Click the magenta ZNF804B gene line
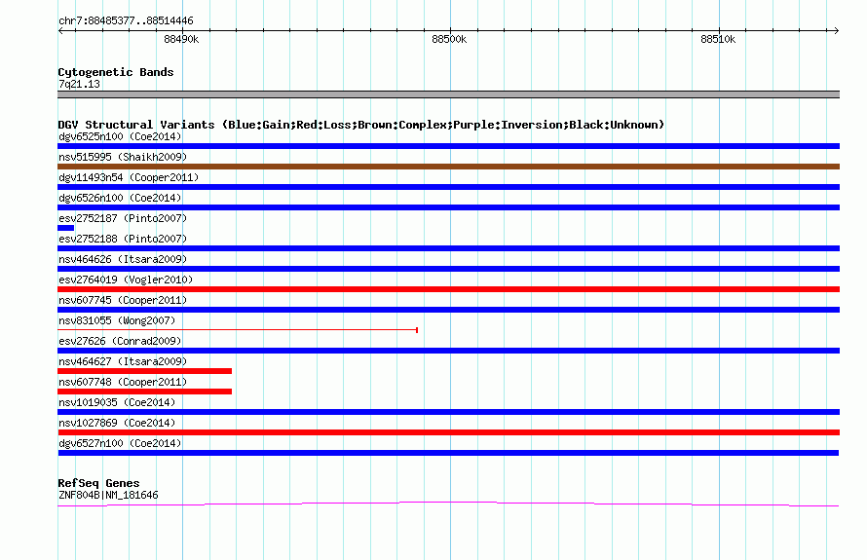 tap(448, 504)
